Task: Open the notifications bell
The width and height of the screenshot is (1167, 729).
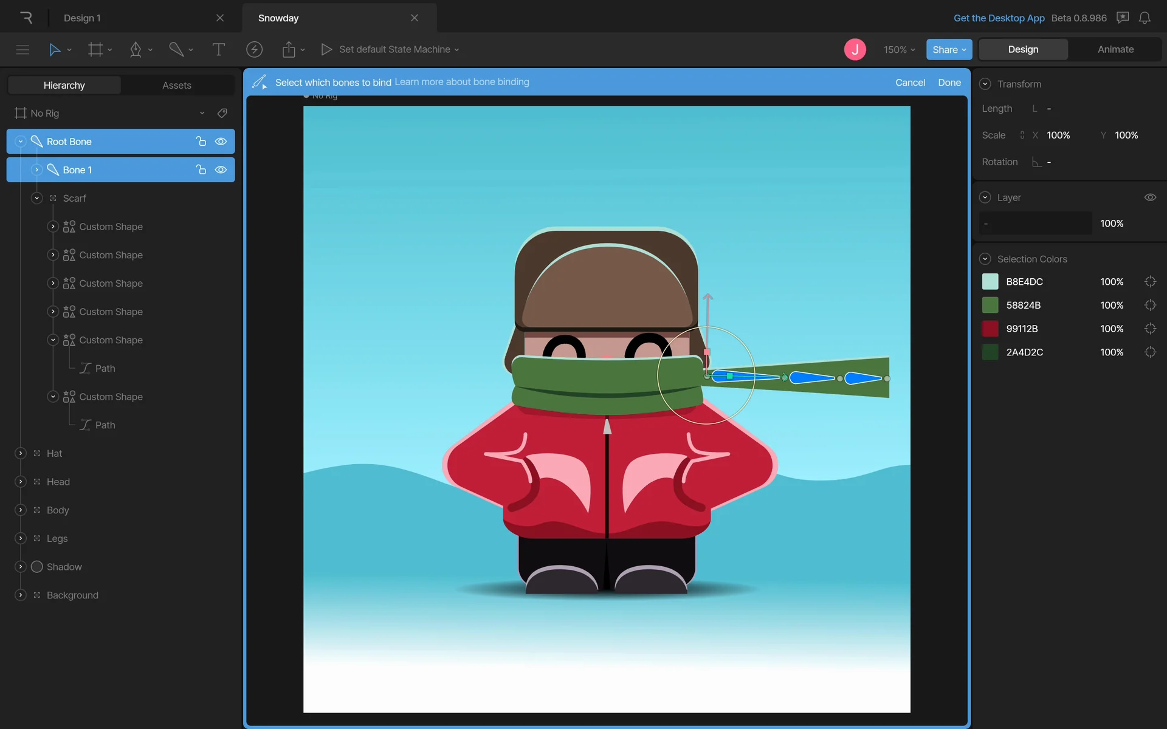Action: (x=1145, y=18)
